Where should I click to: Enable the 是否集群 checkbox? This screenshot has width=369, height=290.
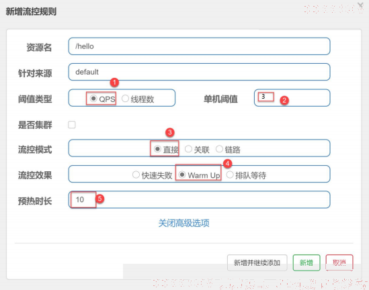[x=72, y=125]
